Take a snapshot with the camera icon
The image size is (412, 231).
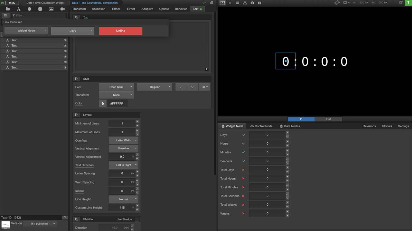tap(252, 3)
